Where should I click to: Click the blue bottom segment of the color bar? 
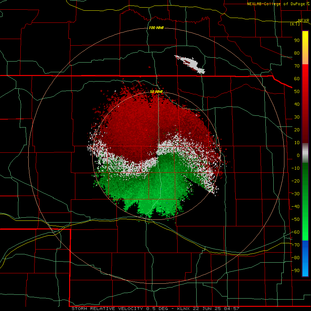(305, 258)
